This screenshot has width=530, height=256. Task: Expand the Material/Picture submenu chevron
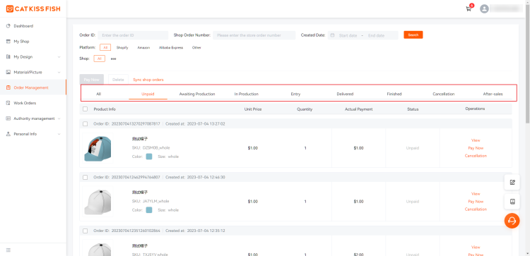tap(59, 72)
